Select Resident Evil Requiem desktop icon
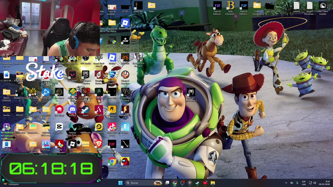Image resolution: width=333 pixels, height=187 pixels. 138,60
